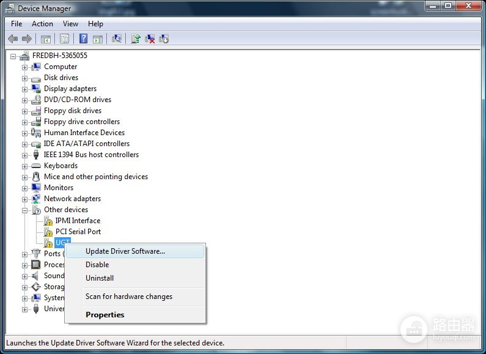Image resolution: width=486 pixels, height=354 pixels.
Task: Click the Human Interface Devices icon
Action: [36, 133]
